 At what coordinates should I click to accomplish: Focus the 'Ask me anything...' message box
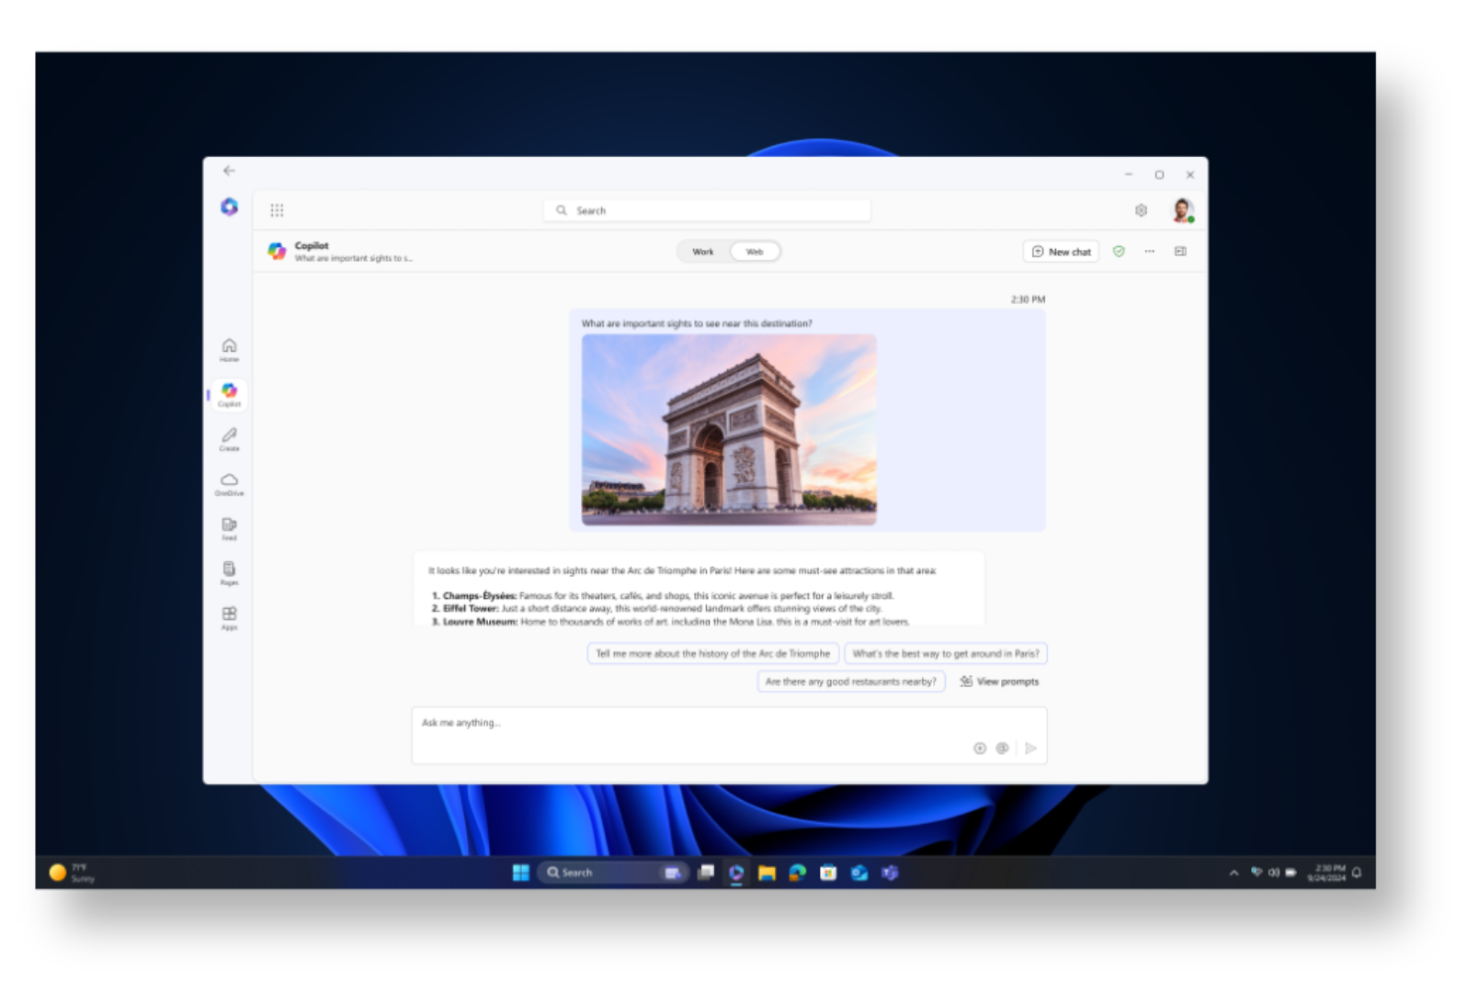click(x=729, y=736)
